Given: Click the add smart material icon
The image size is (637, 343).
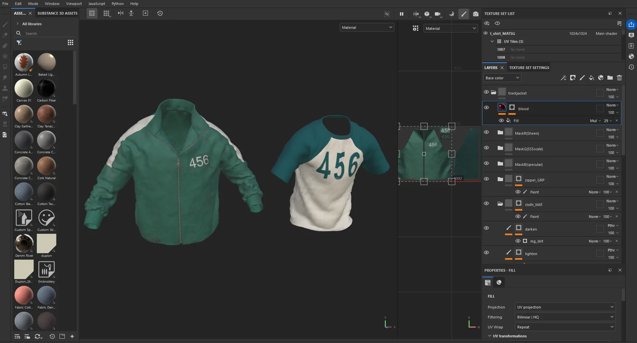Looking at the screenshot, I should tap(600, 78).
